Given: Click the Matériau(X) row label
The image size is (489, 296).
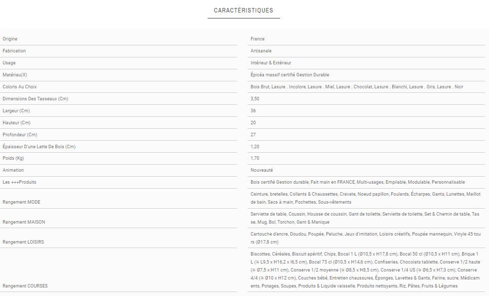Looking at the screenshot, I should pyautogui.click(x=15, y=75).
